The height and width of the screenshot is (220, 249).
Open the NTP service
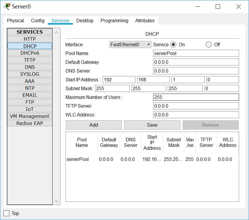[30, 88]
